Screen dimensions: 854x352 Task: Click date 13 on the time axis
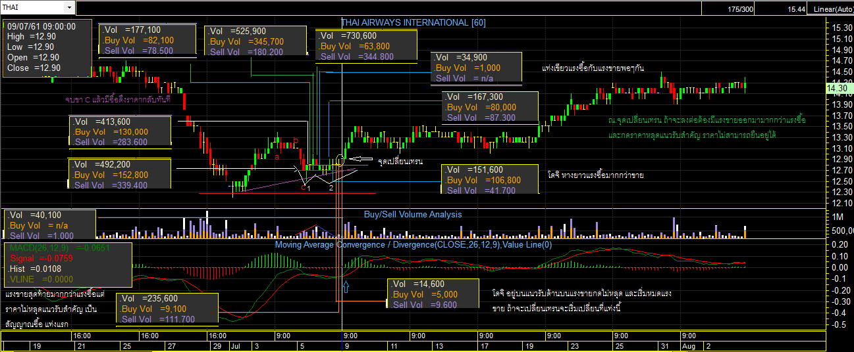pyautogui.click(x=439, y=345)
